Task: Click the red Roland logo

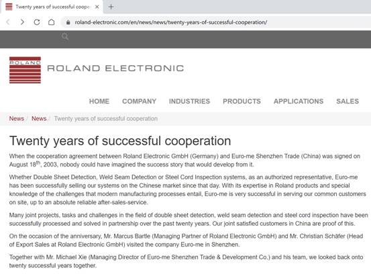Action: [x=25, y=70]
